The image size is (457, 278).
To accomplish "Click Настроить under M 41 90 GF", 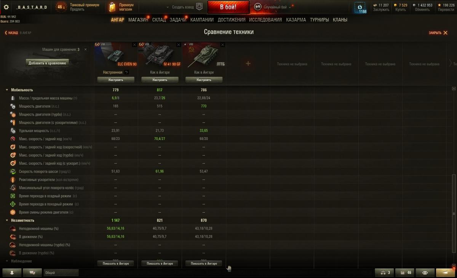I will pyautogui.click(x=160, y=80).
